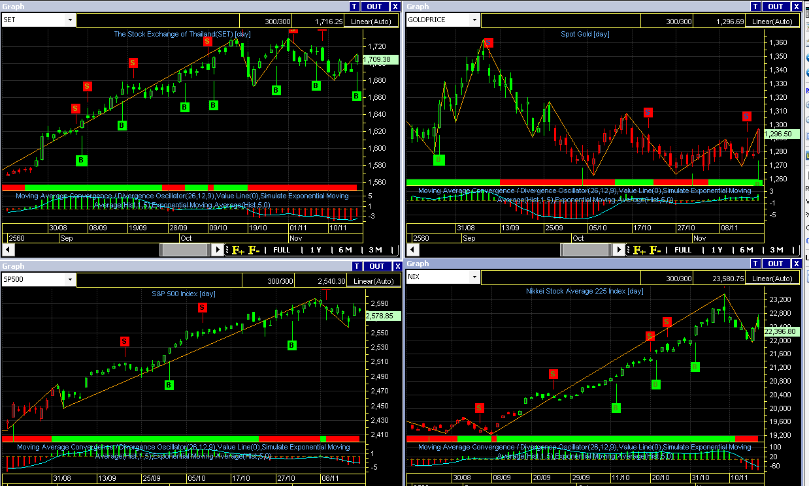Select FULL range for the SET chart

pos(282,250)
